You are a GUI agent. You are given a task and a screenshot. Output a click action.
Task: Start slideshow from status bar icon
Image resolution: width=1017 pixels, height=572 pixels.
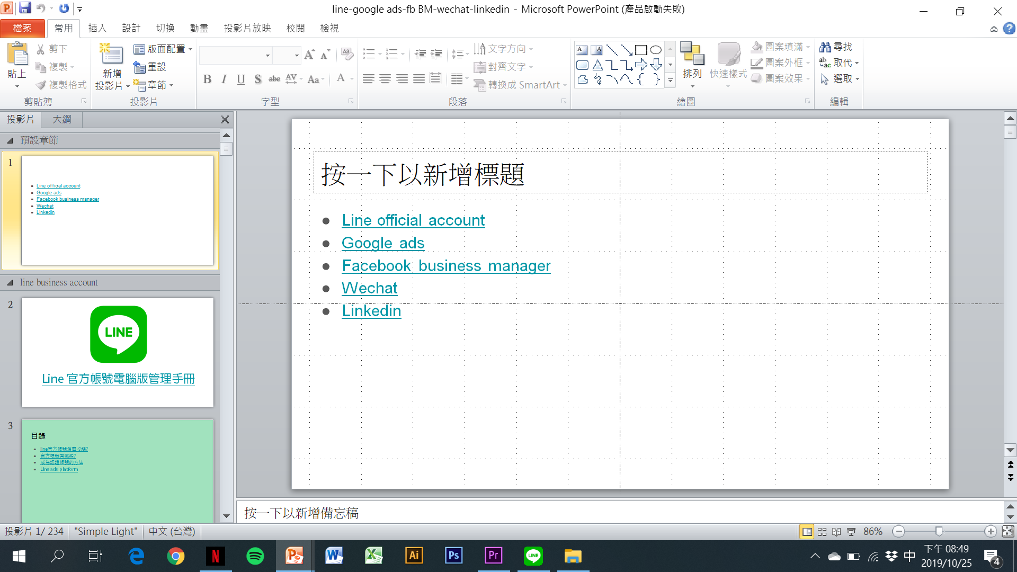coord(851,532)
